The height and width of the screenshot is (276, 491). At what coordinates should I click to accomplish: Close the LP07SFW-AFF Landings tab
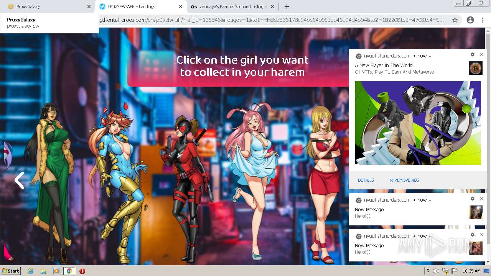pyautogui.click(x=181, y=7)
